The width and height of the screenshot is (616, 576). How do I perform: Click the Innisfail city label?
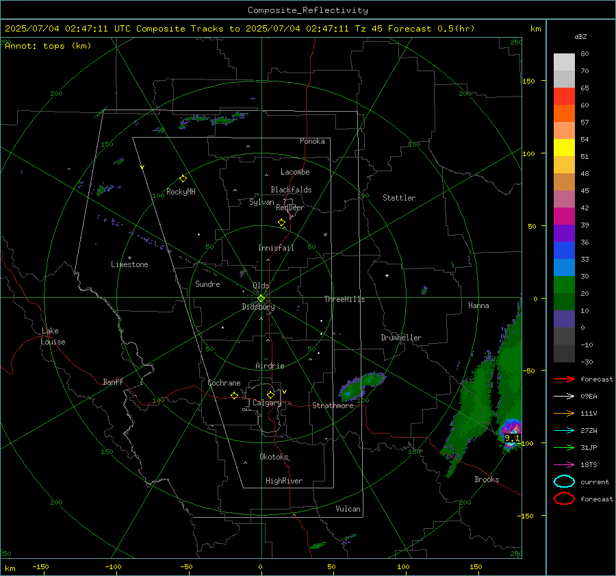click(276, 248)
